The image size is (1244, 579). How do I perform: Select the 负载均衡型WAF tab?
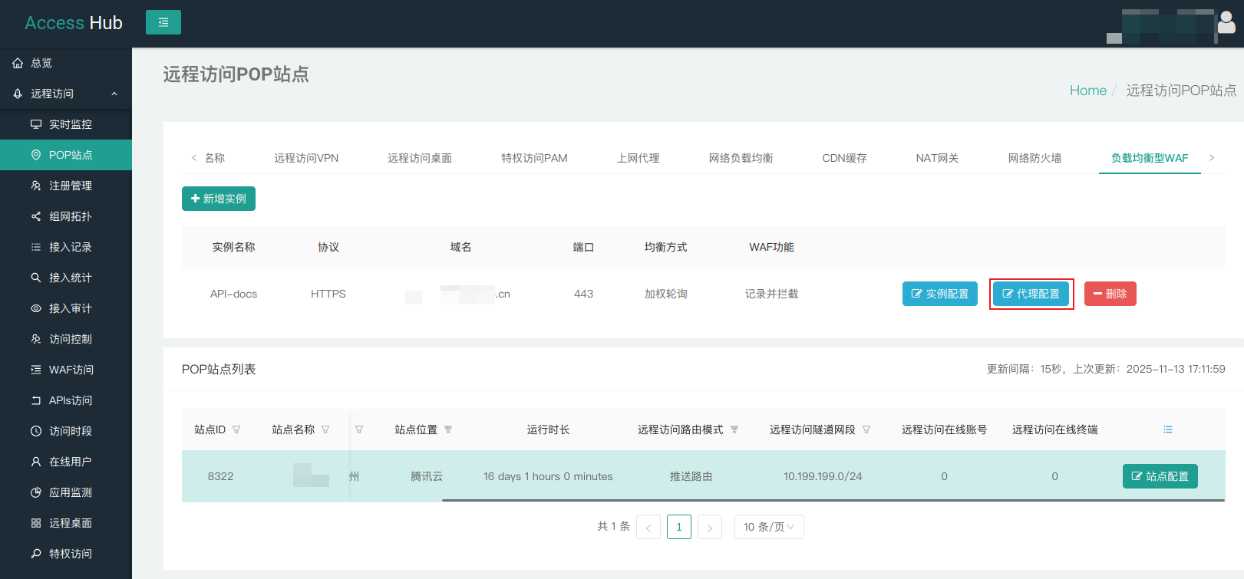pyautogui.click(x=1150, y=158)
